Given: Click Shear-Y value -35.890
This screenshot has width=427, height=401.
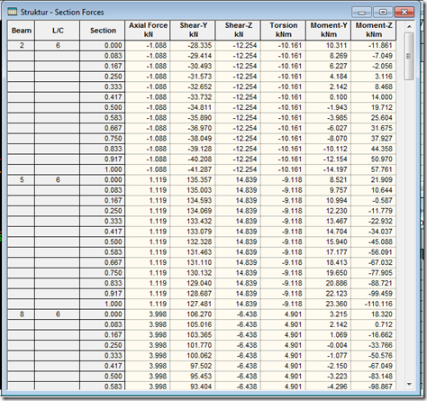Looking at the screenshot, I should (193, 118).
